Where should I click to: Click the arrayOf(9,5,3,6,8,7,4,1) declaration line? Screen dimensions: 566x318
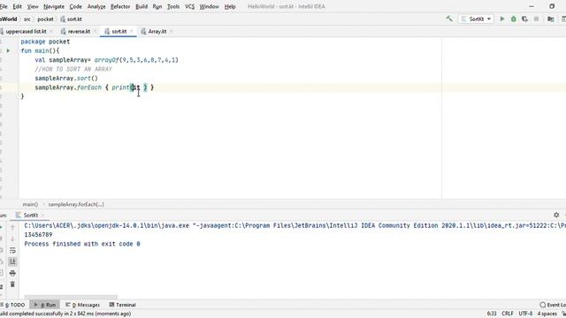[106, 60]
